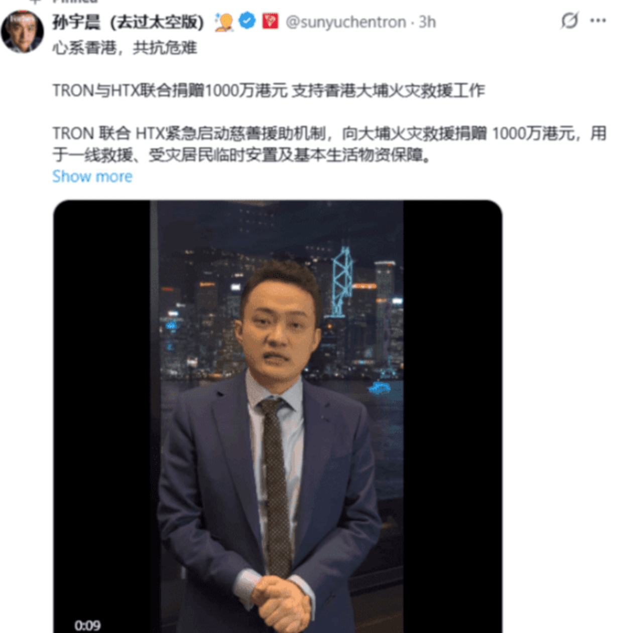This screenshot has height=633, width=622.
Task: Click the paragraph line starting TRON 联合 HTX紧急启动
Action: click(329, 133)
